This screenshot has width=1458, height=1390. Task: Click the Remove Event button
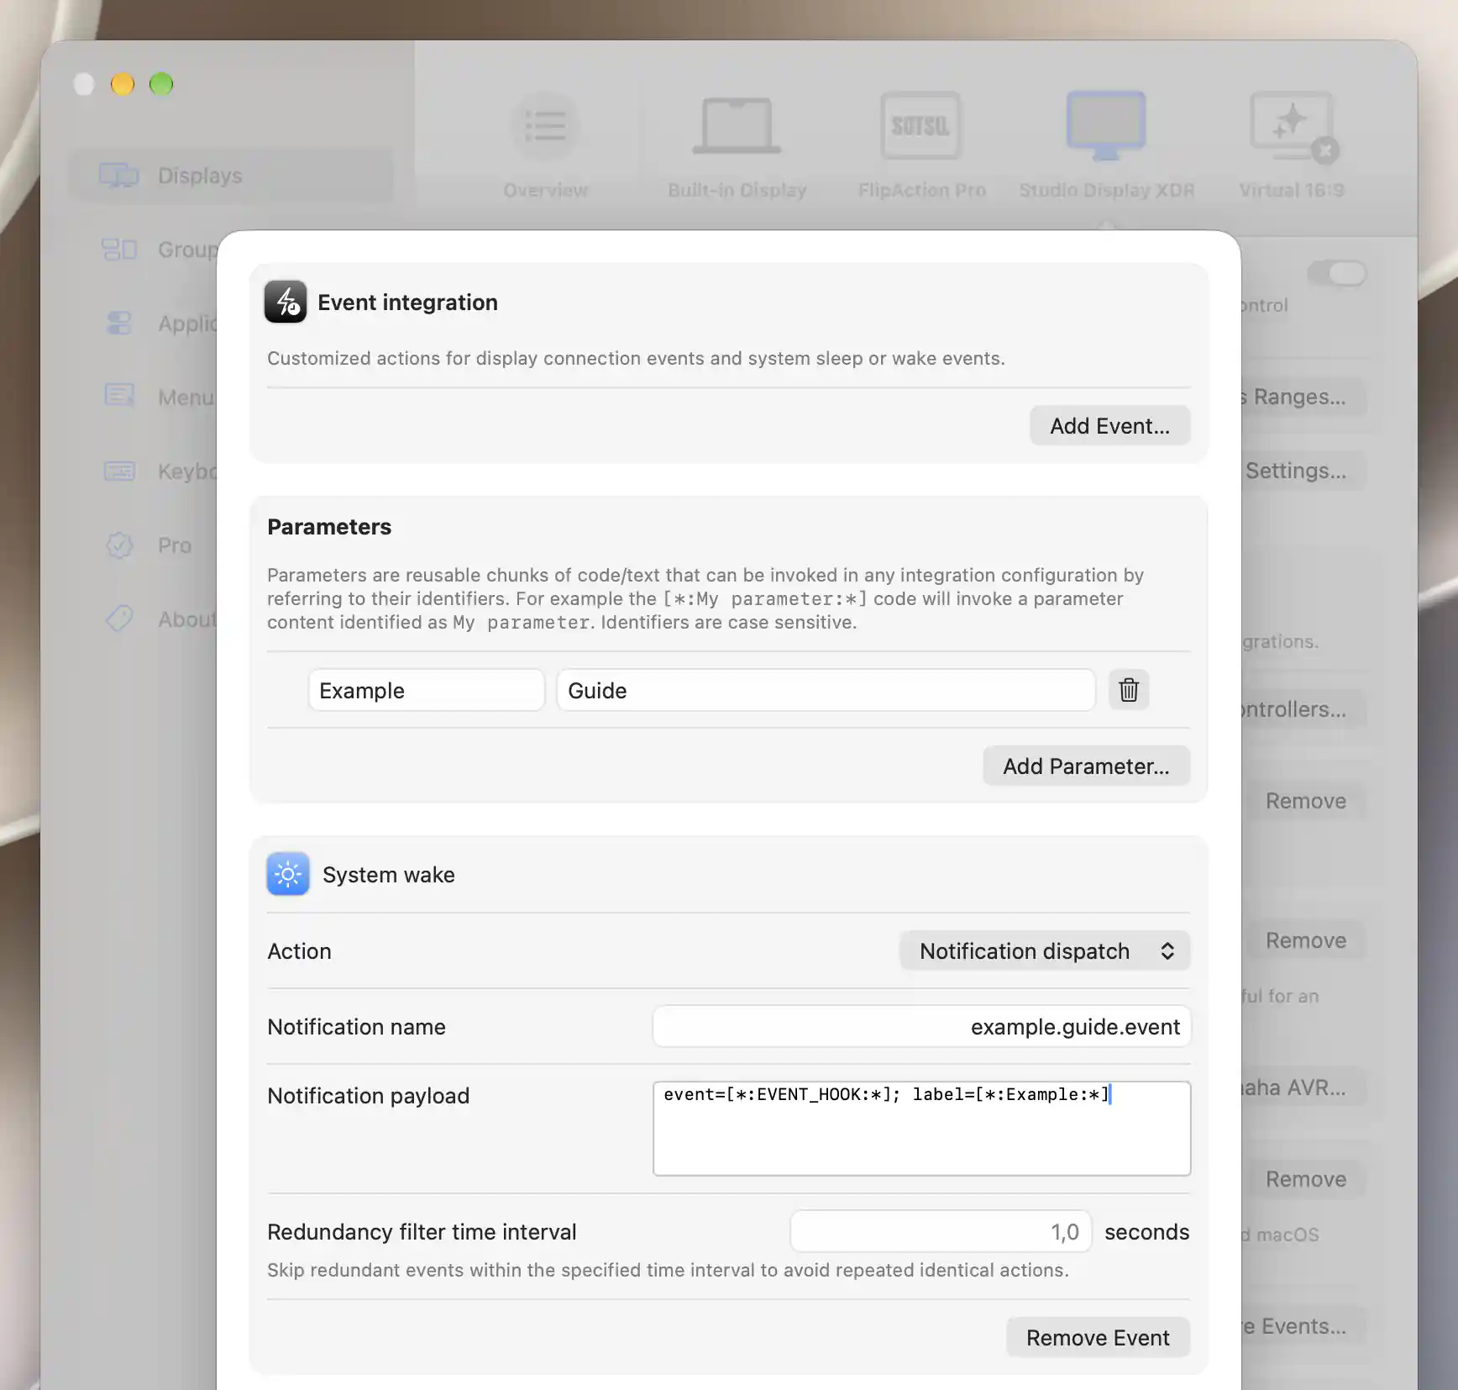(1098, 1337)
